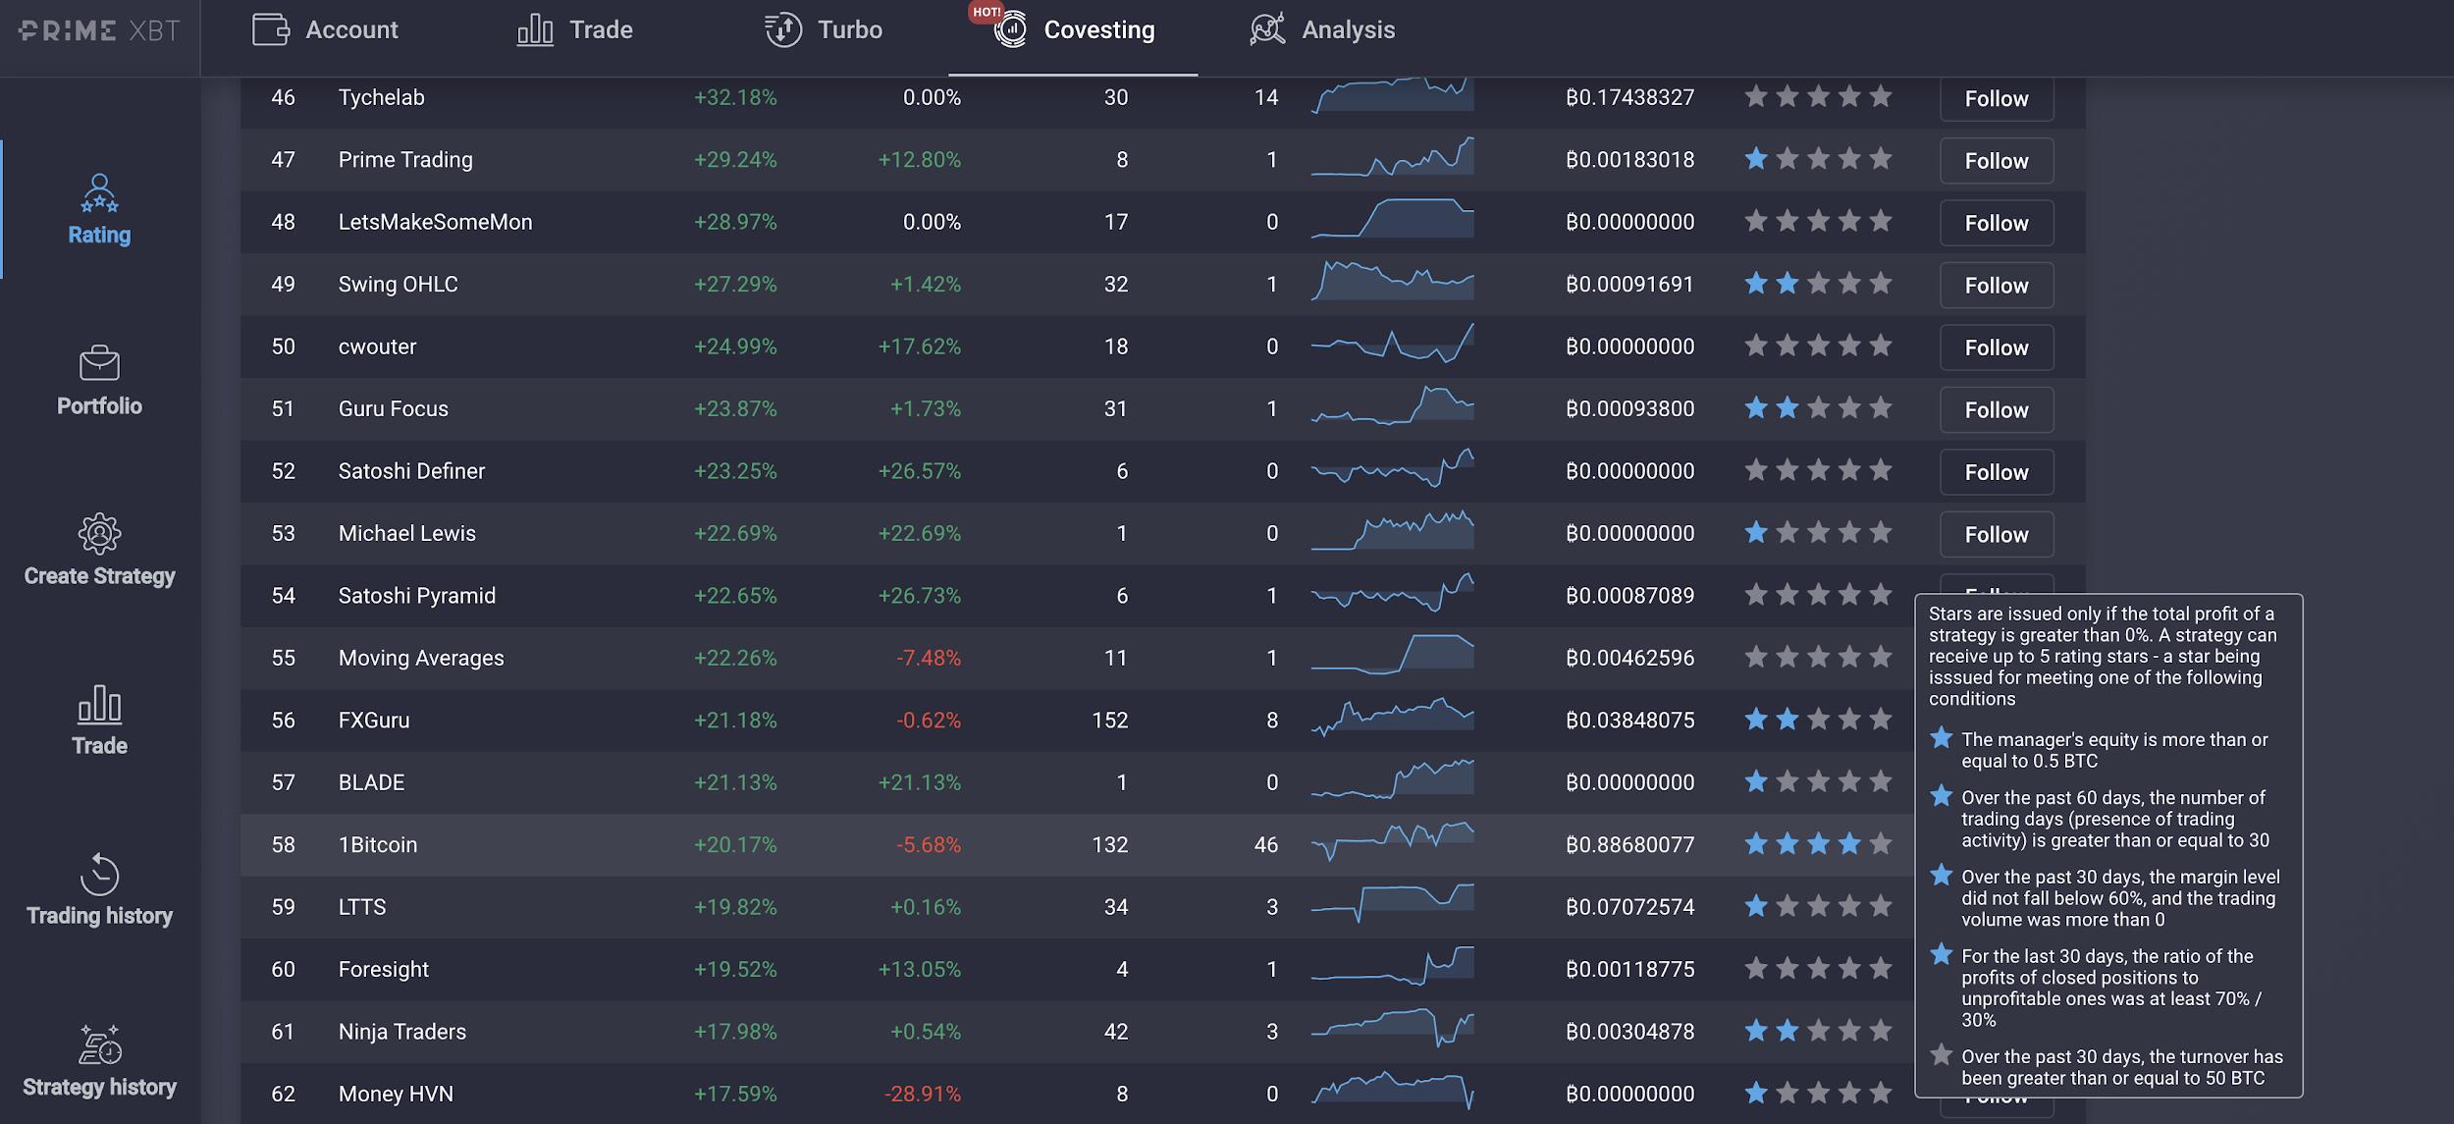Click the PrimeXBT logo
Image resolution: width=2454 pixels, height=1124 pixels.
(x=99, y=31)
